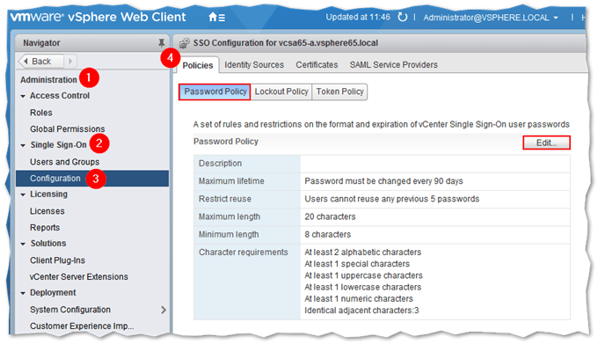
Task: Click the '8 characters' minimum length value
Action: click(328, 235)
